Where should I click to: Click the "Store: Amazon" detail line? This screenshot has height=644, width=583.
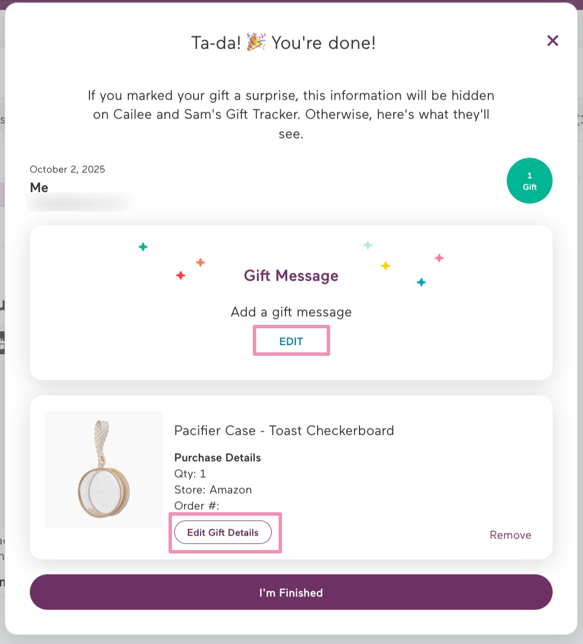(x=213, y=490)
